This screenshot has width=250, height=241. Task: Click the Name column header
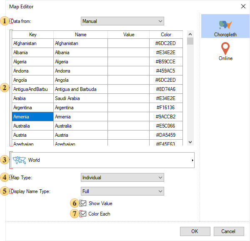click(81, 35)
